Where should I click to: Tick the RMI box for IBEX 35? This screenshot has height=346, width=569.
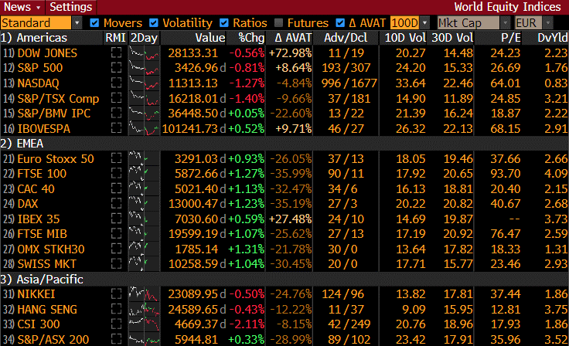116,219
